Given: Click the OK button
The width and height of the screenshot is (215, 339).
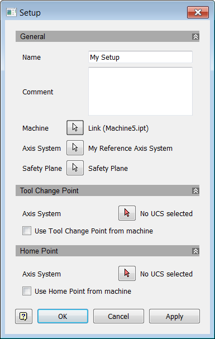Looking at the screenshot, I should 63,316.
